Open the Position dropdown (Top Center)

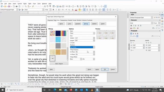coord(83,47)
